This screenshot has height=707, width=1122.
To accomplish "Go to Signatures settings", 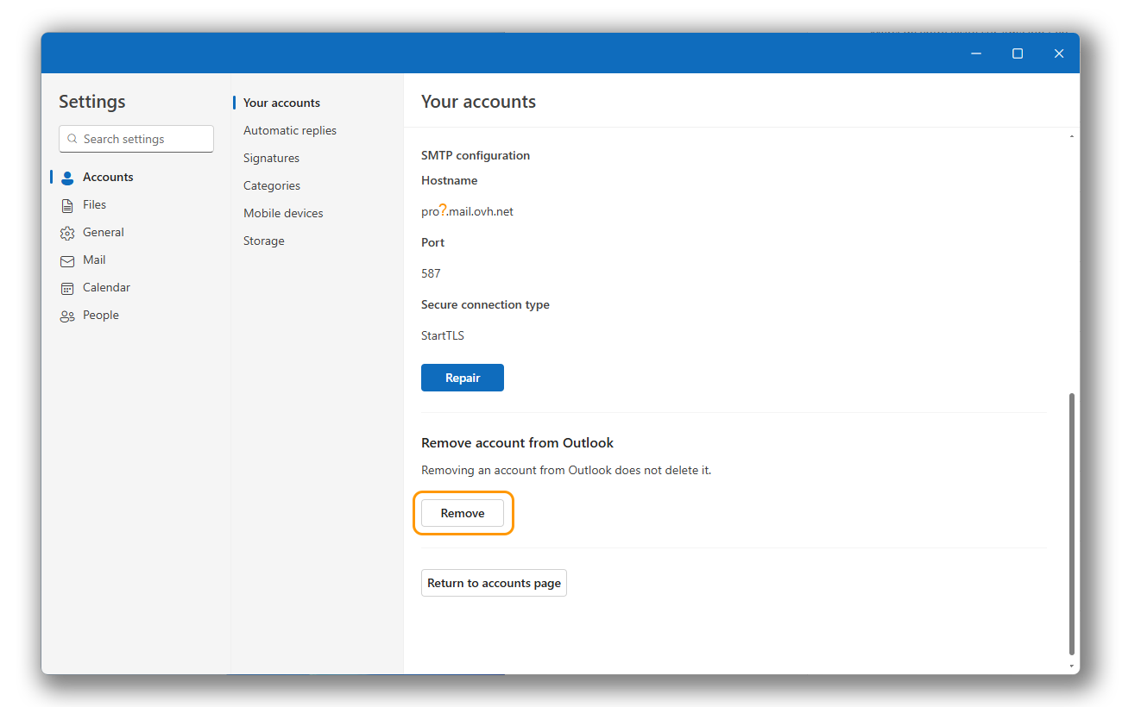I will click(271, 158).
